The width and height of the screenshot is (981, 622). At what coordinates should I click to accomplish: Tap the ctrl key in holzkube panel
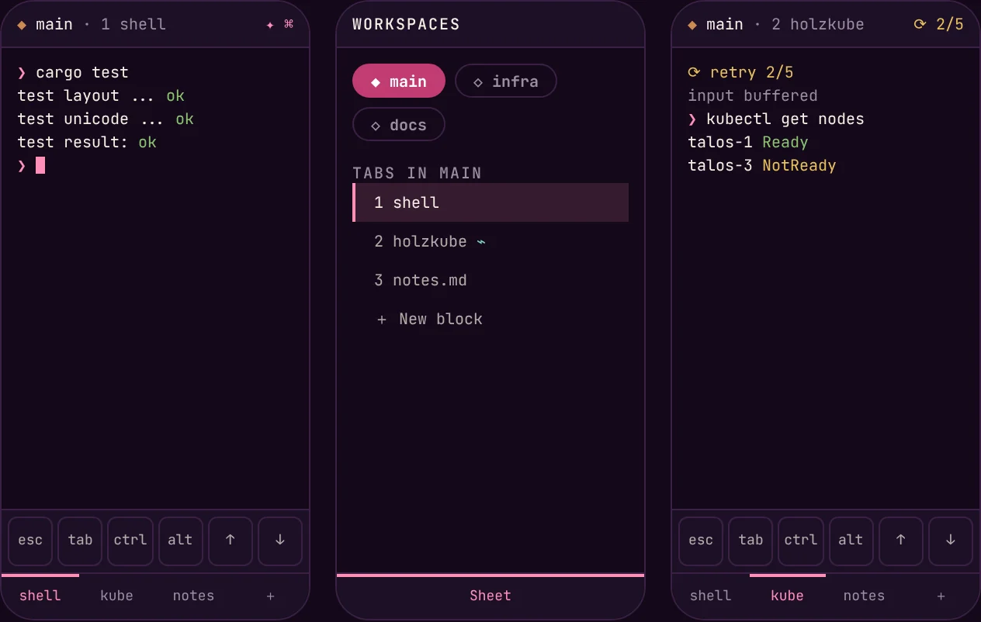point(800,541)
